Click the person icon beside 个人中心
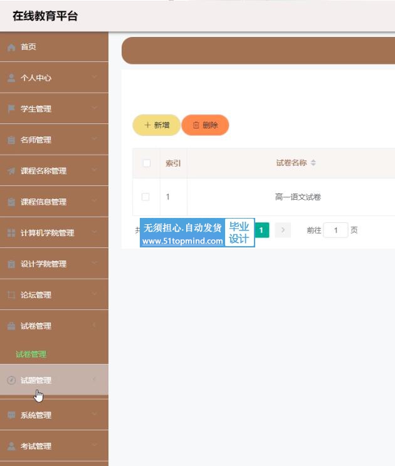The width and height of the screenshot is (395, 466). [11, 78]
